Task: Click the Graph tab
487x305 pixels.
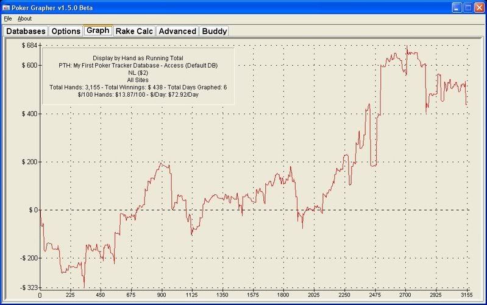Action: (x=98, y=30)
